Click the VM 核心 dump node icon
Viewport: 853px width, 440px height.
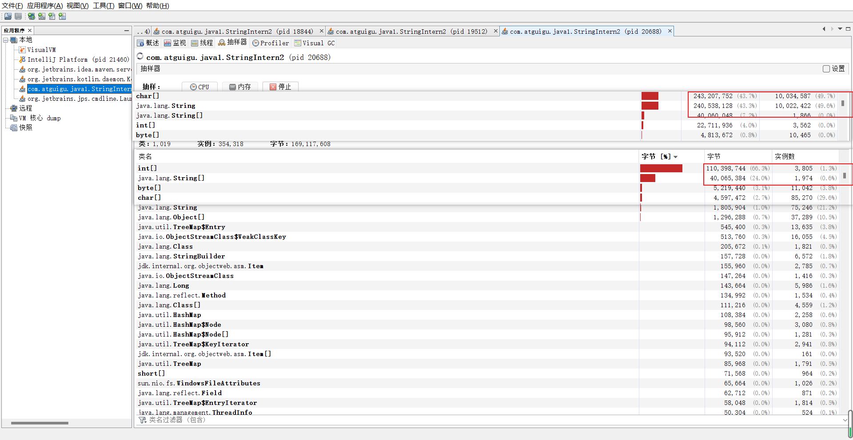pyautogui.click(x=14, y=118)
